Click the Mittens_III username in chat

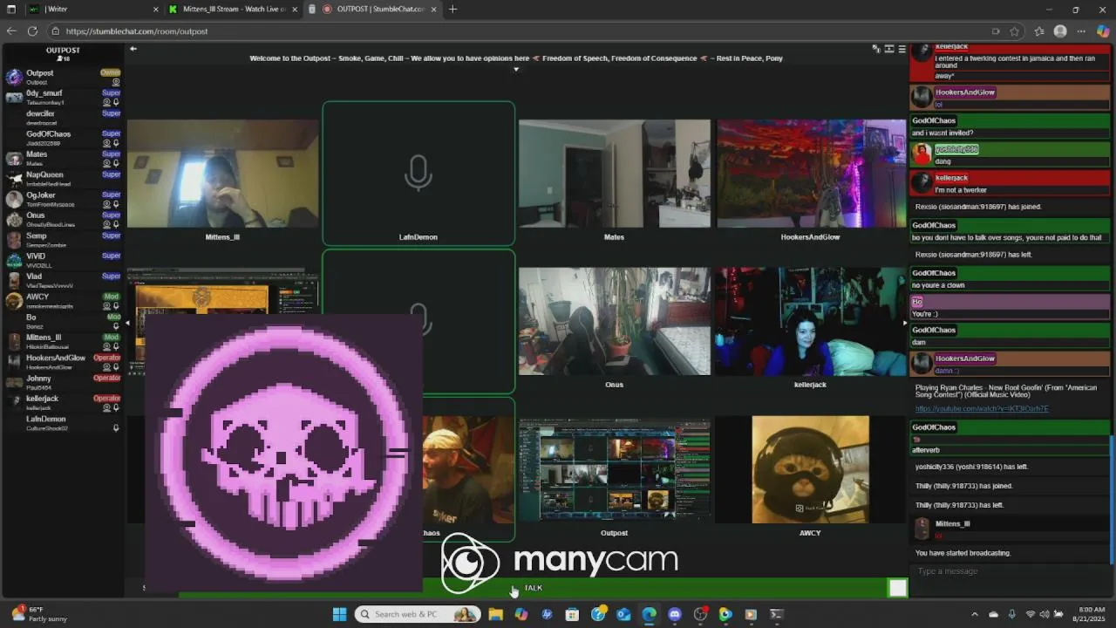click(952, 524)
